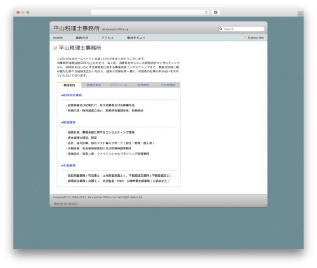
Task: Select the 業務案内 tab
Action: point(69,85)
